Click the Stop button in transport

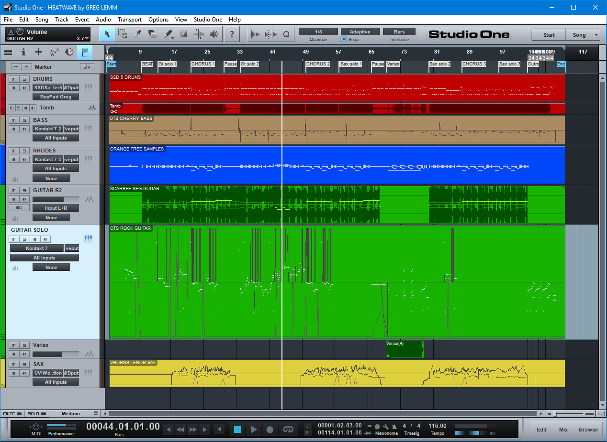tap(237, 430)
